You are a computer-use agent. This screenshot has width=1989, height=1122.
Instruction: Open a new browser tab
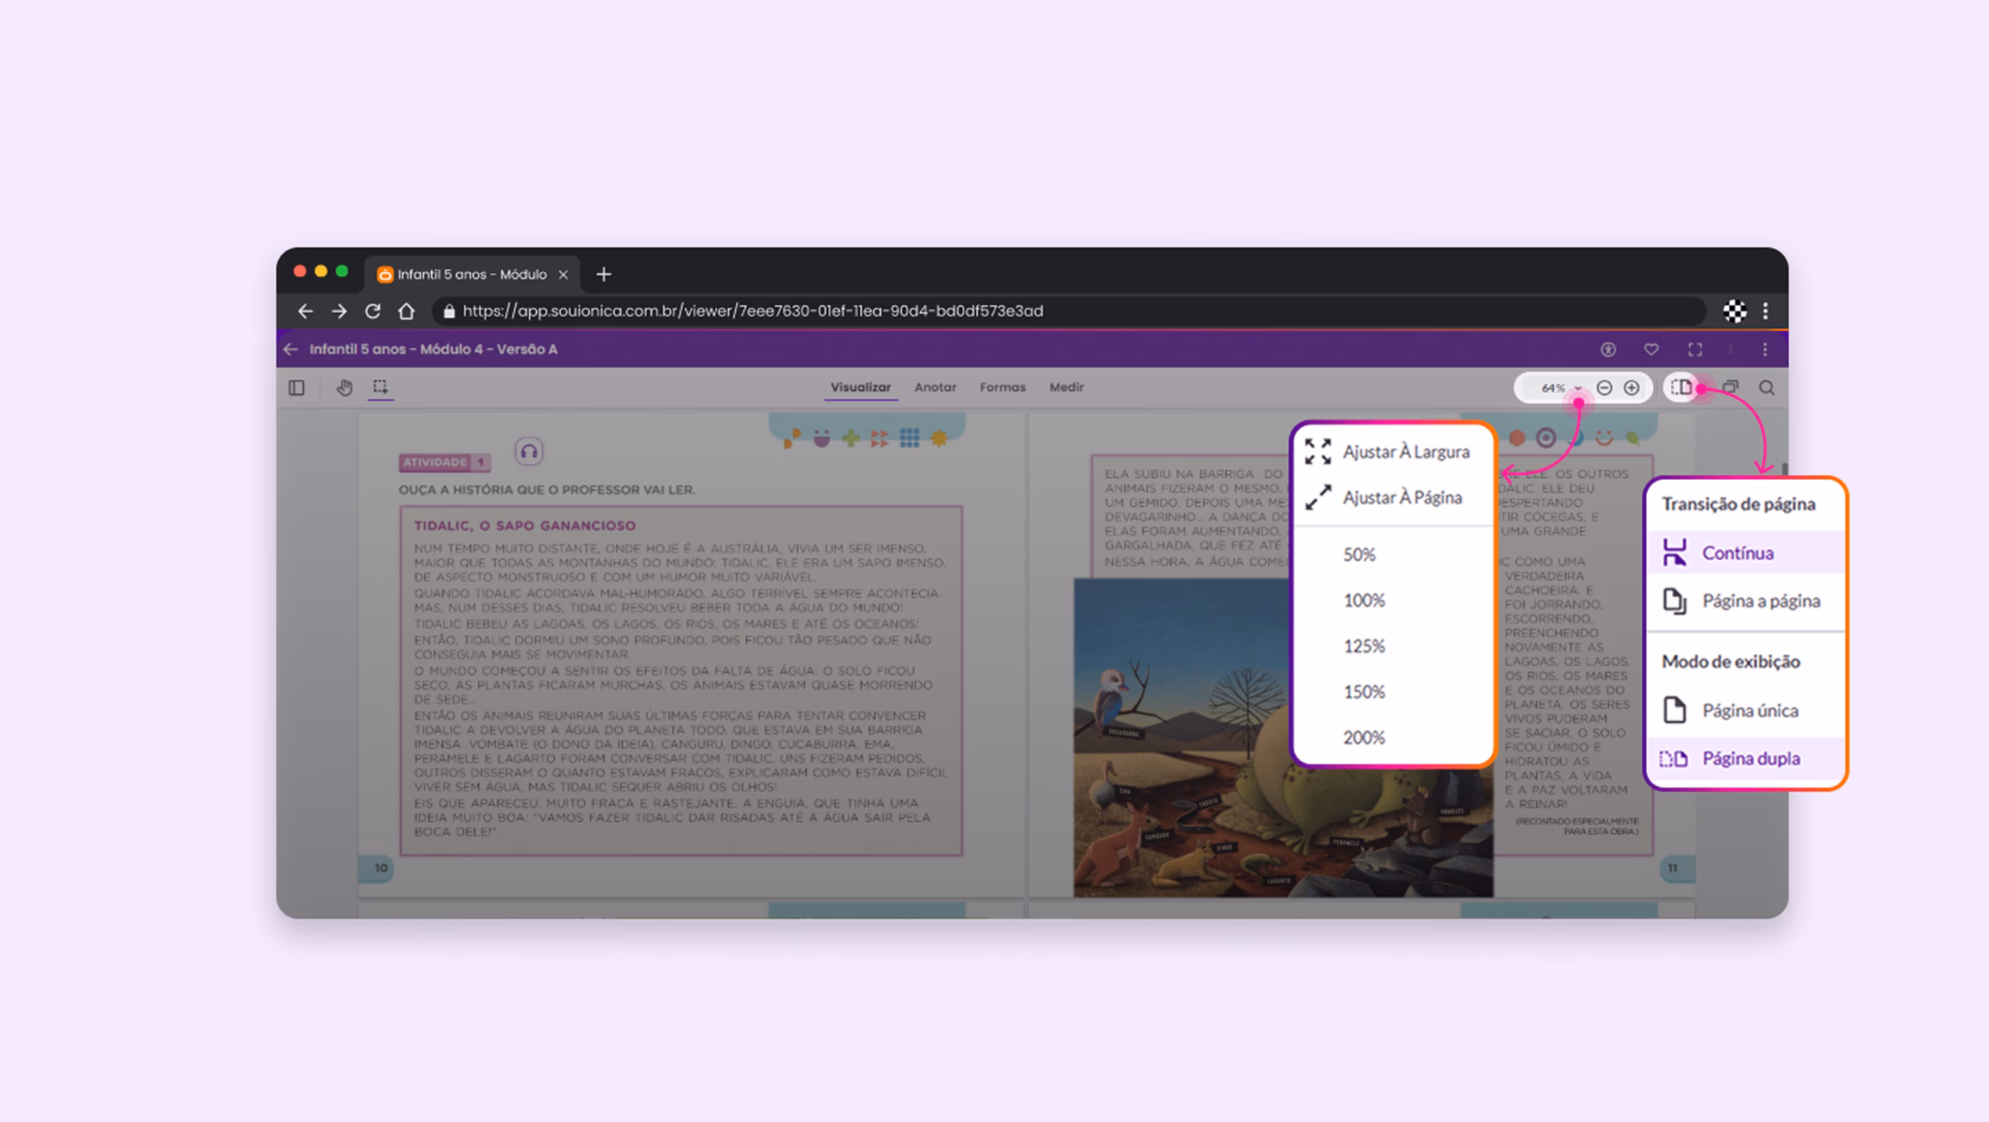604,274
